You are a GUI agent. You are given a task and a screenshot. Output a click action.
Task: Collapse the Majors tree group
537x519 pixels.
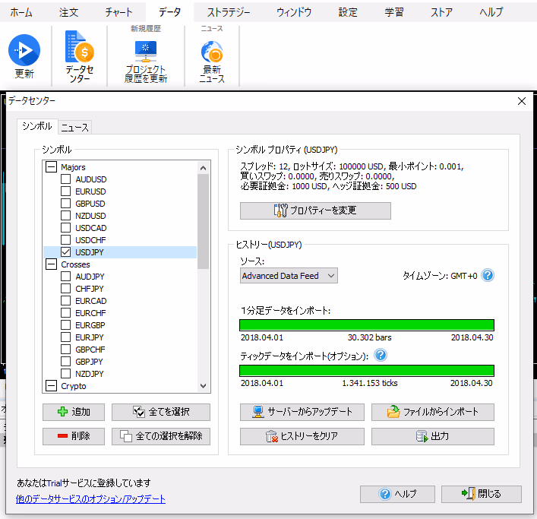[x=51, y=167]
